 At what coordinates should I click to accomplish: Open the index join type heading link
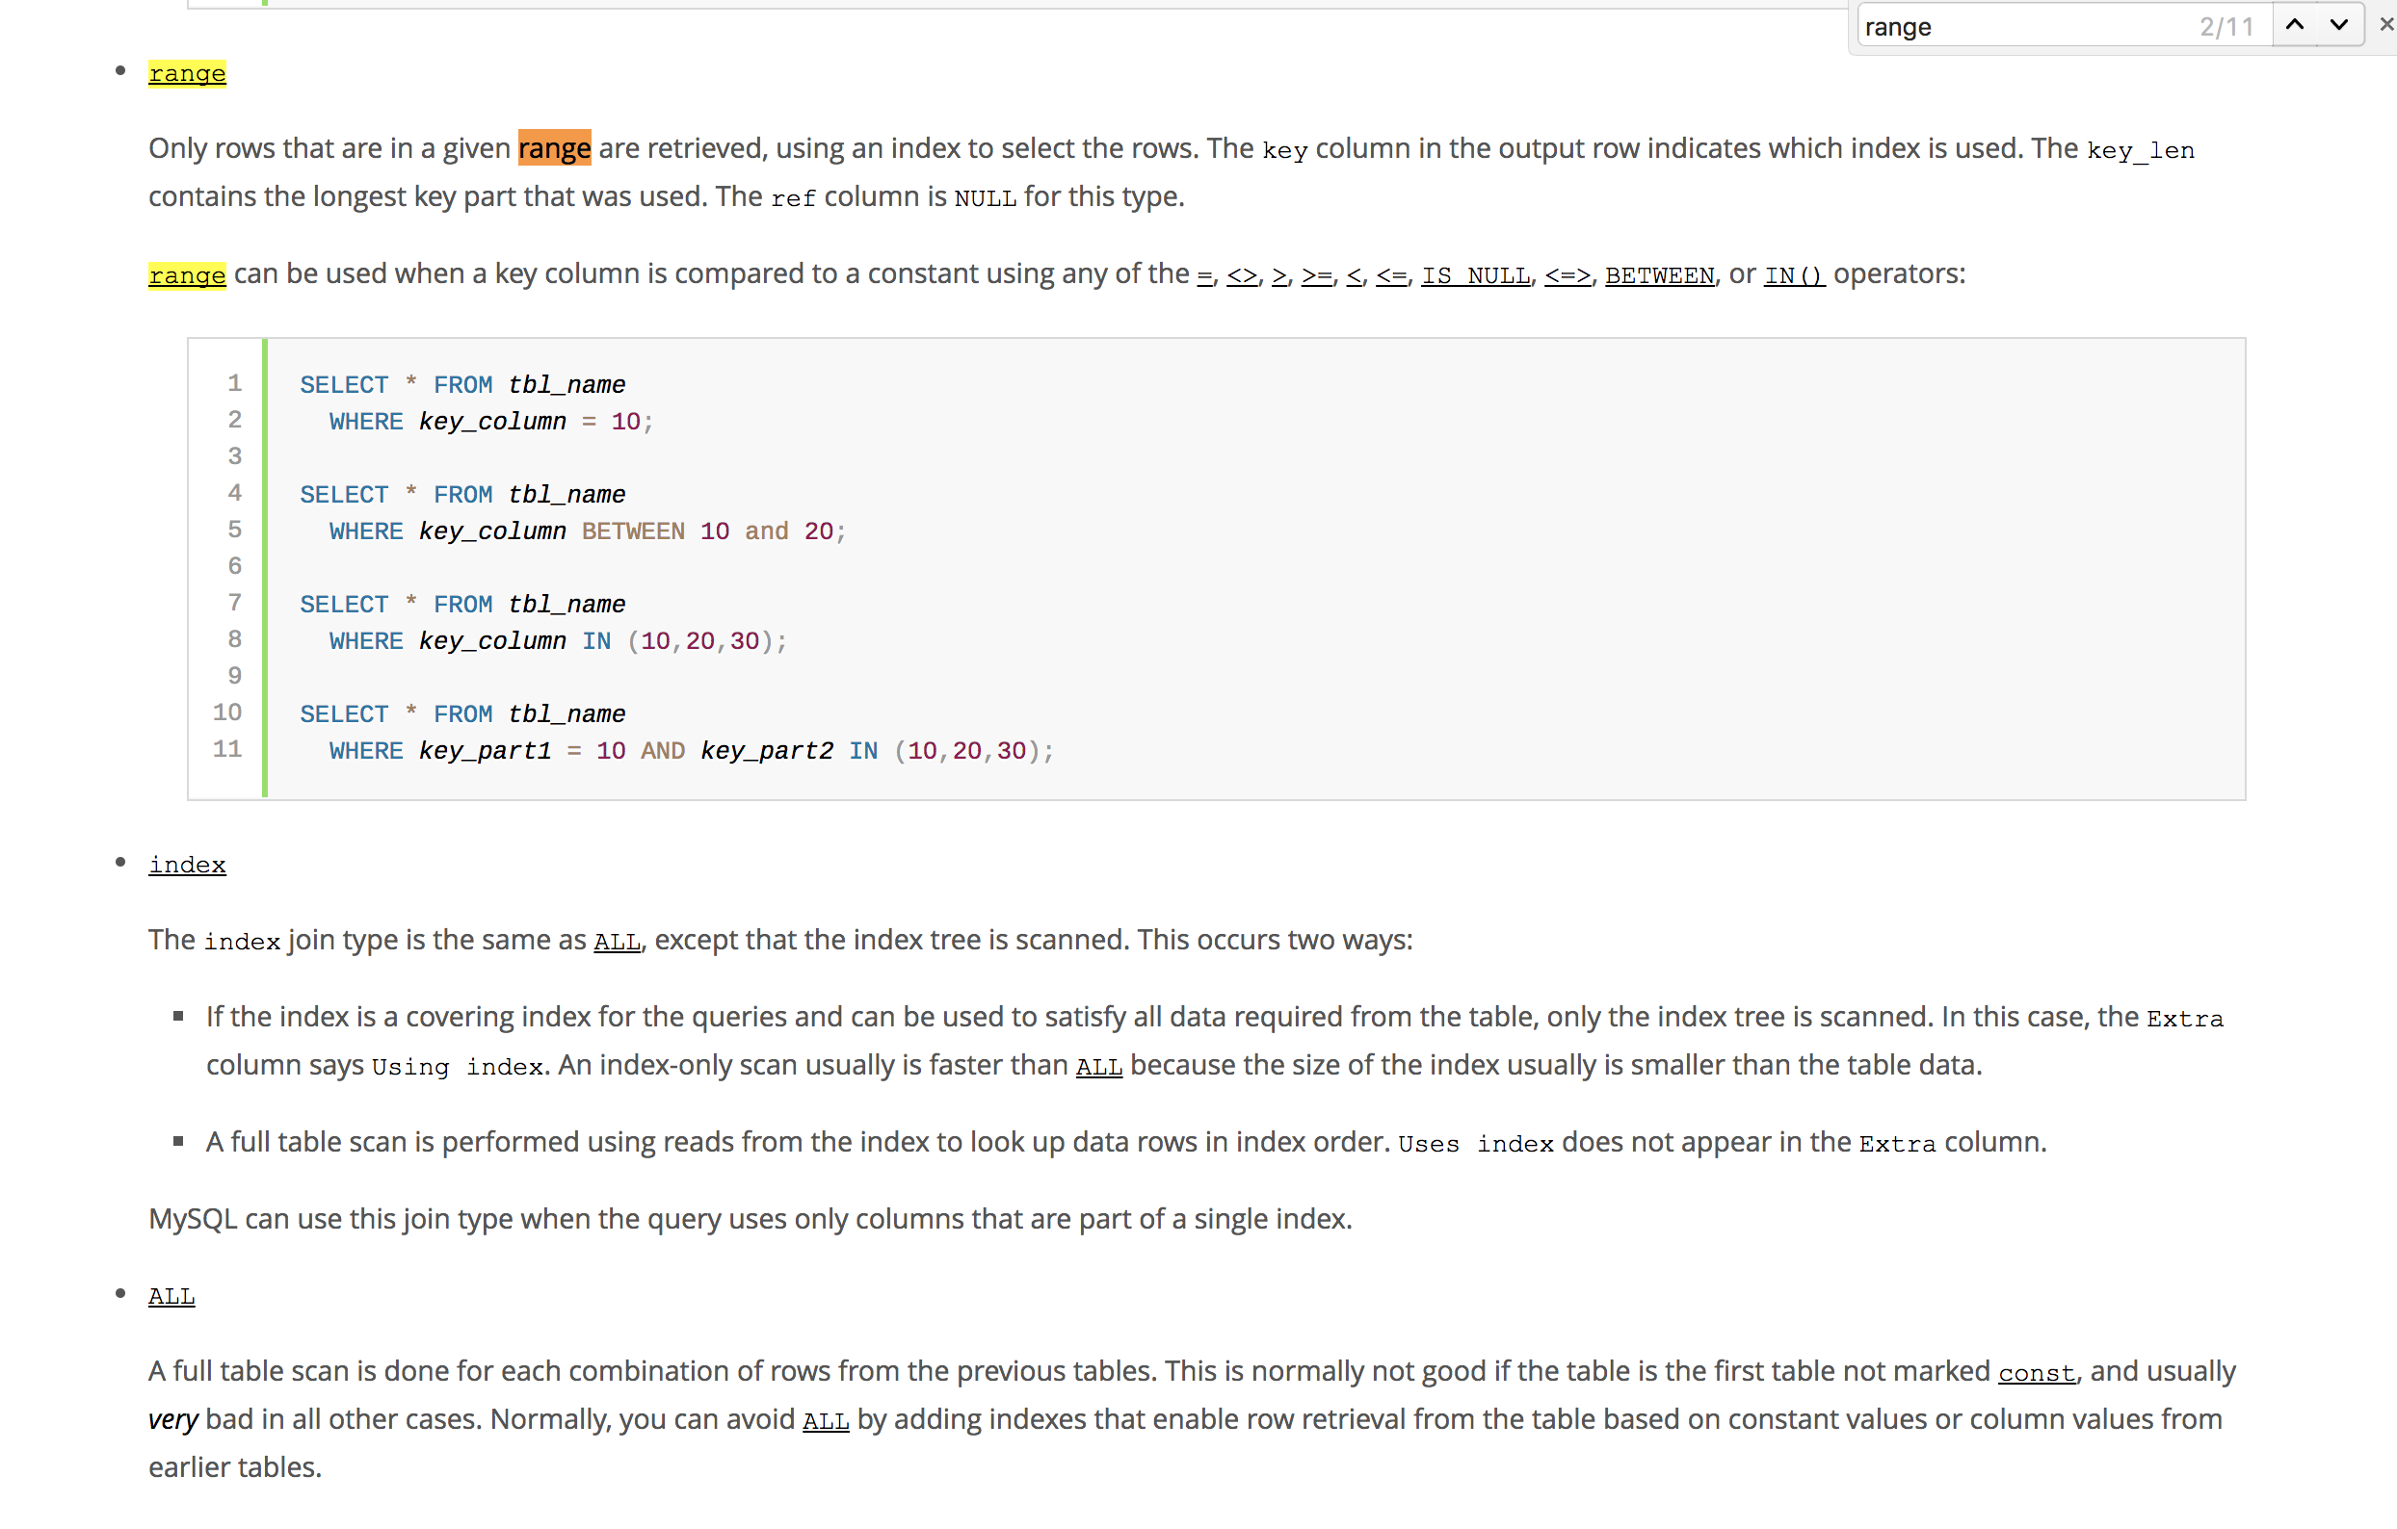pos(187,865)
